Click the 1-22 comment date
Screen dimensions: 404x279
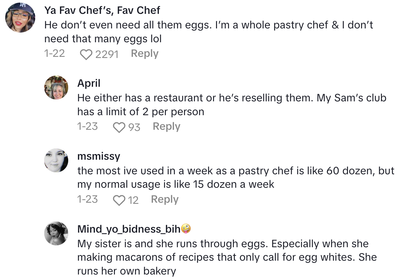pos(54,54)
